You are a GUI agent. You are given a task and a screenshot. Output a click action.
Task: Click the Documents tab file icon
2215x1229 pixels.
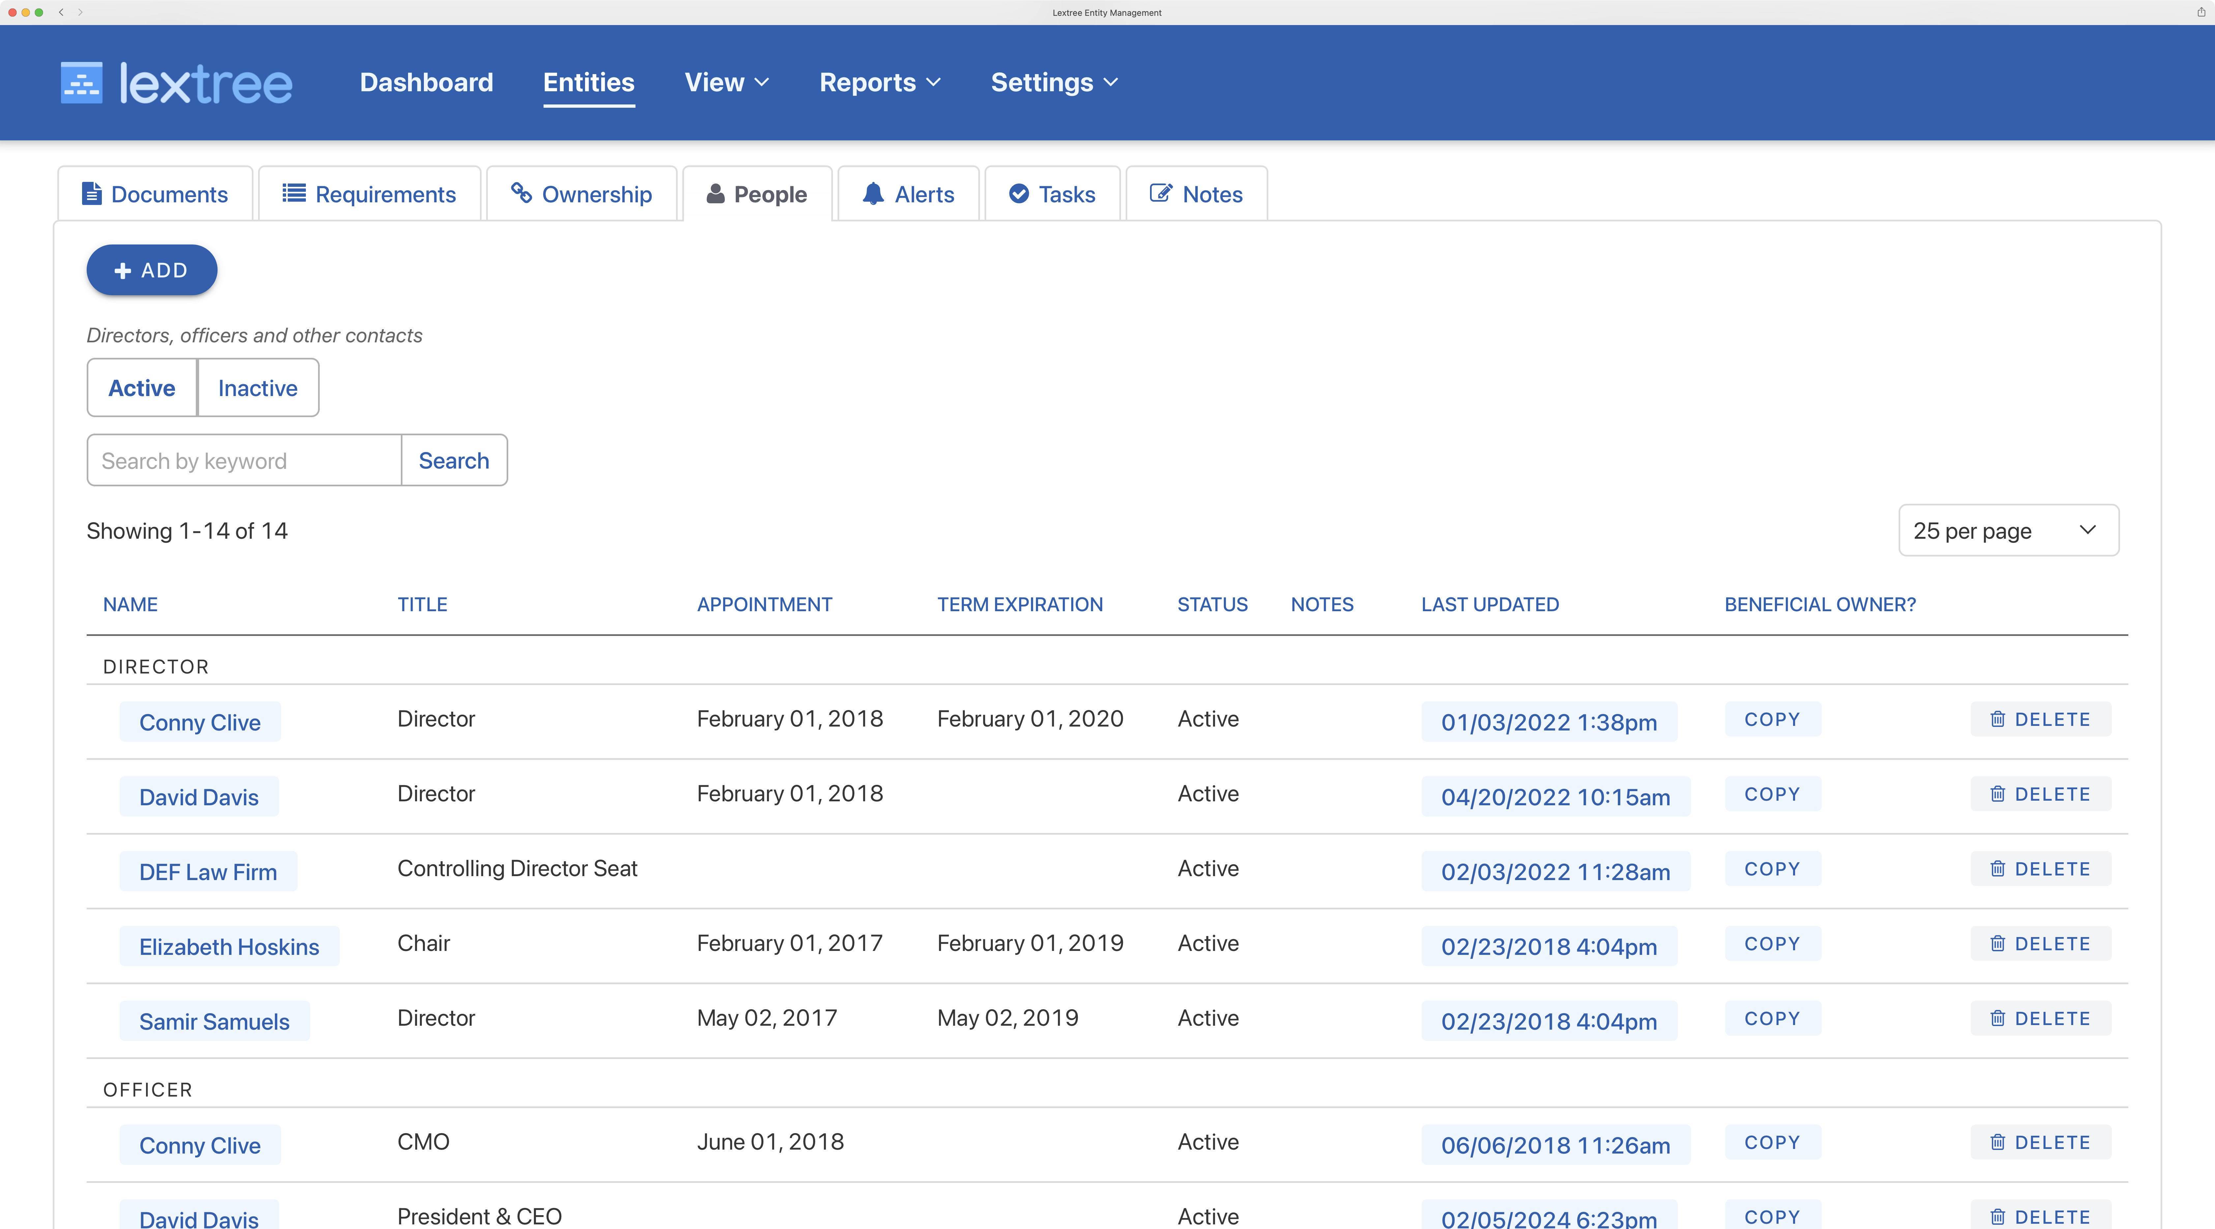(91, 193)
